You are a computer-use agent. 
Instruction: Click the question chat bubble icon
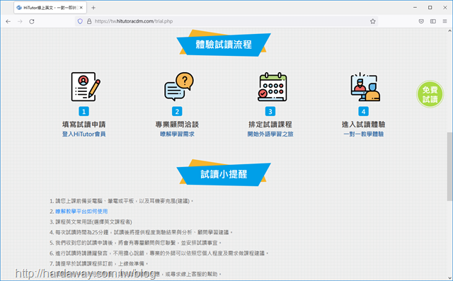click(x=179, y=86)
